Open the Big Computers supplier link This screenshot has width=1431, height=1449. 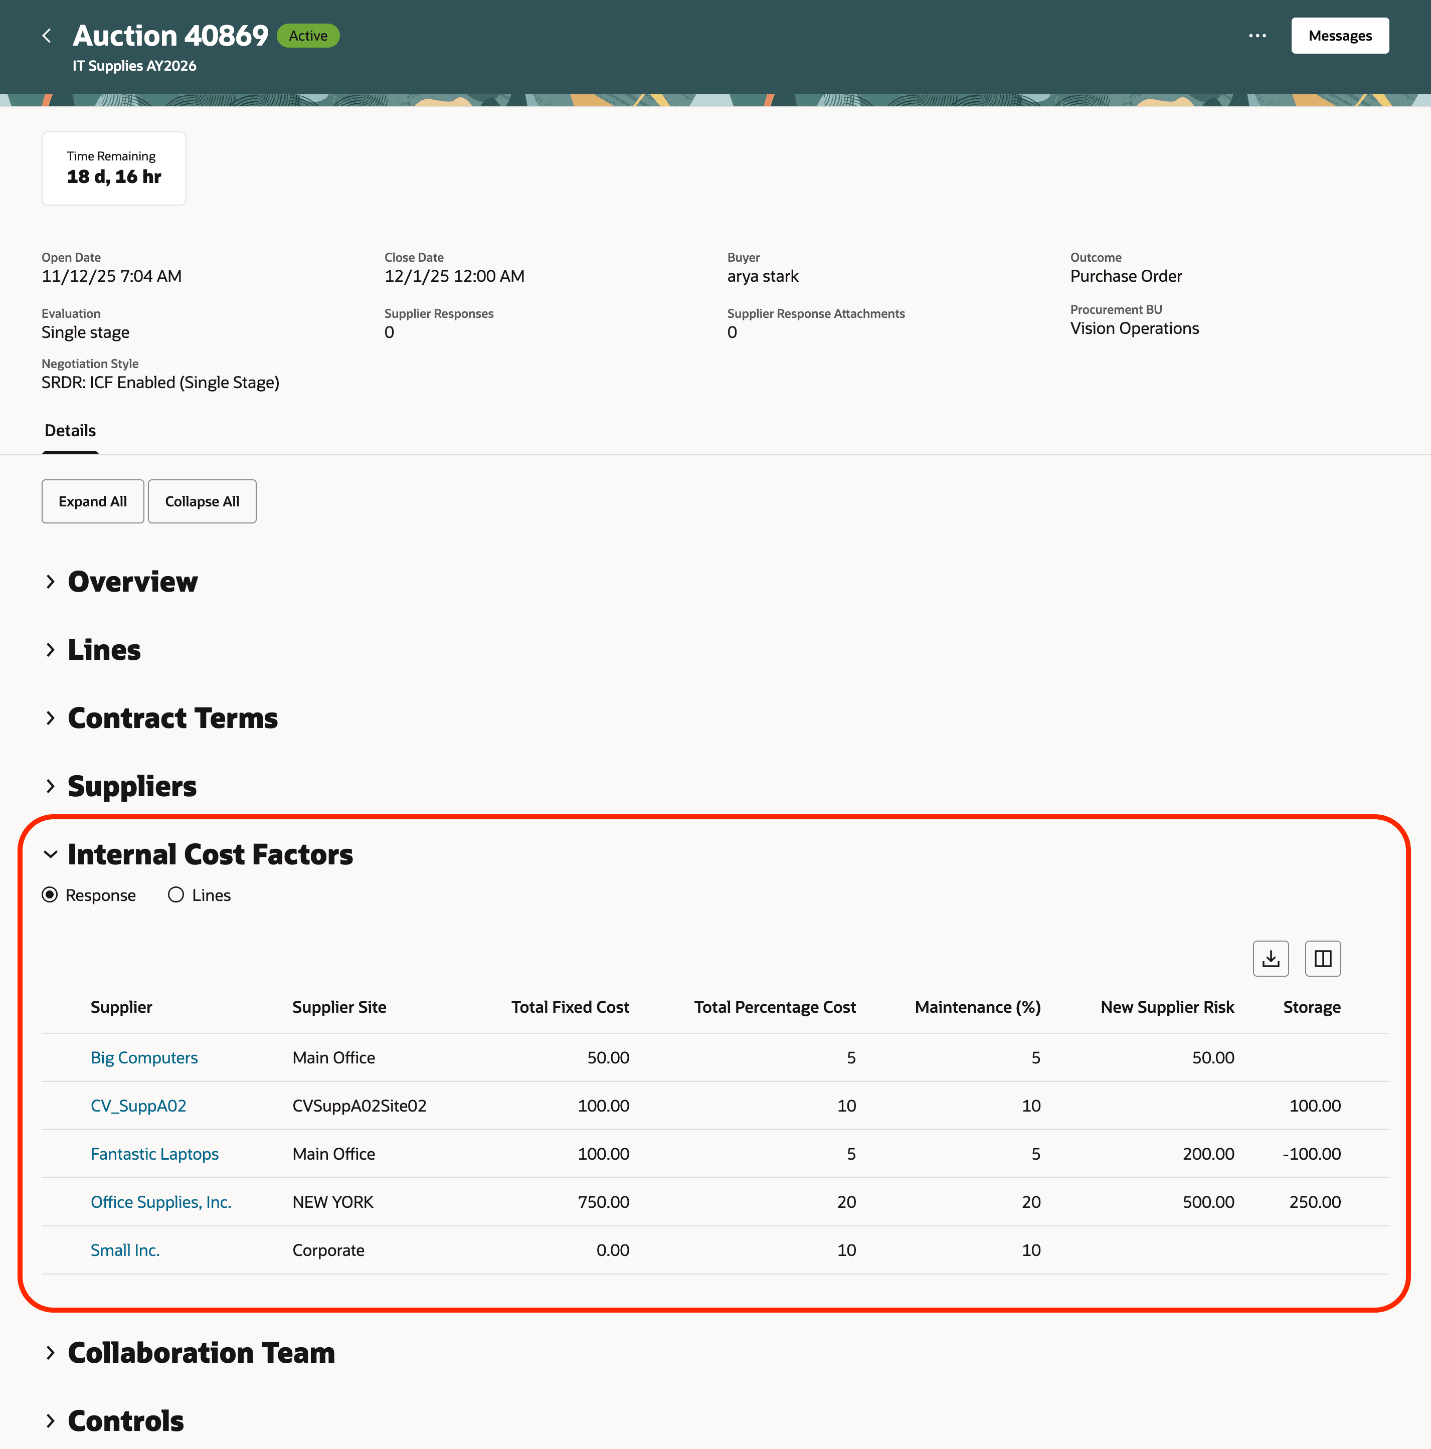[x=144, y=1057]
